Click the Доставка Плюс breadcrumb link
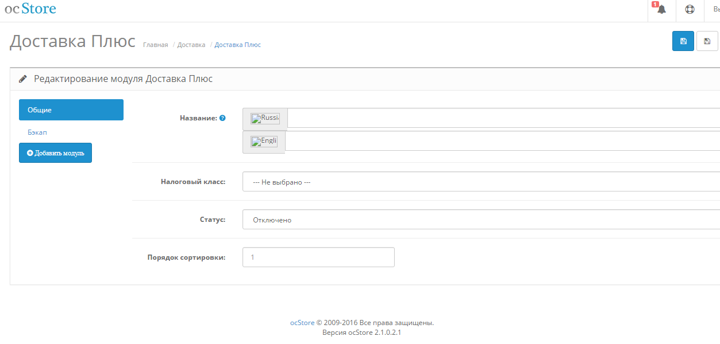 (x=237, y=45)
